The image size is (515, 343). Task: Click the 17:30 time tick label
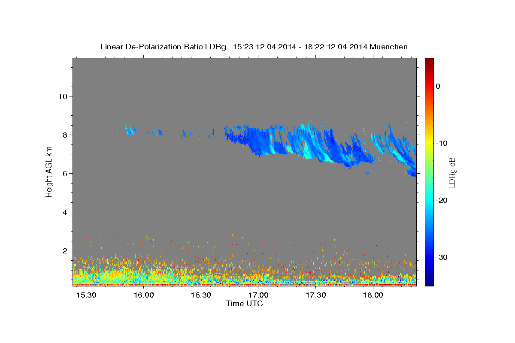tap(316, 295)
